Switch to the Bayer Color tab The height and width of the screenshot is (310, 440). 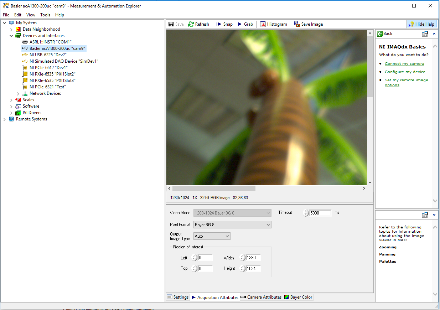click(x=298, y=297)
